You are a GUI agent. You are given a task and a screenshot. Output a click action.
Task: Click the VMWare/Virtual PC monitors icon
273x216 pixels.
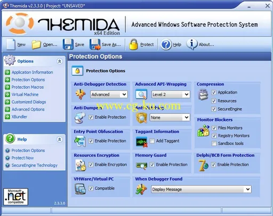pos(80,189)
